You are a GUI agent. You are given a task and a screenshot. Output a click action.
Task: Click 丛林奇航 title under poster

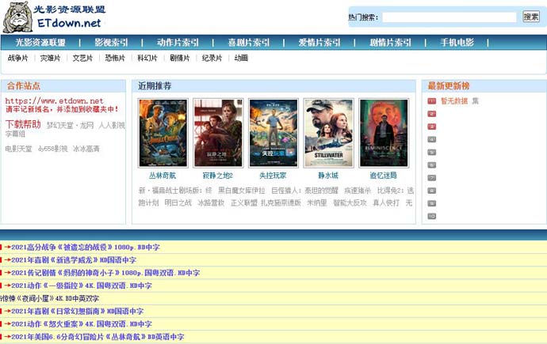tap(163, 176)
